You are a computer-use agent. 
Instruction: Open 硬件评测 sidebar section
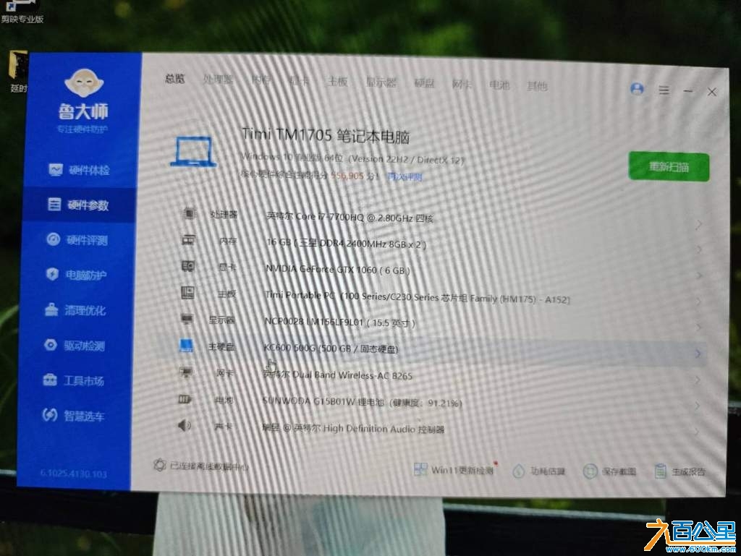coord(77,240)
